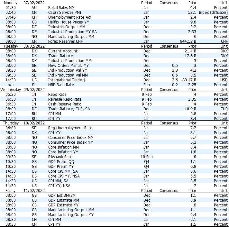The width and height of the screenshot is (229, 227).
Task: Click 'Trade Balance, EUR, SA' entry
Action: point(69,109)
